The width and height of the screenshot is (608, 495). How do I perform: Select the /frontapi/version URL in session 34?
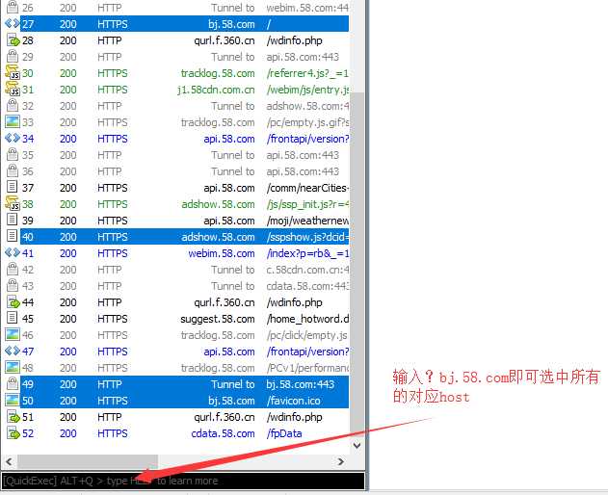tap(307, 139)
